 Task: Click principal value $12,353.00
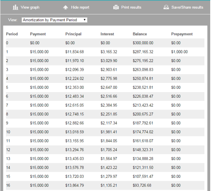click(x=75, y=87)
